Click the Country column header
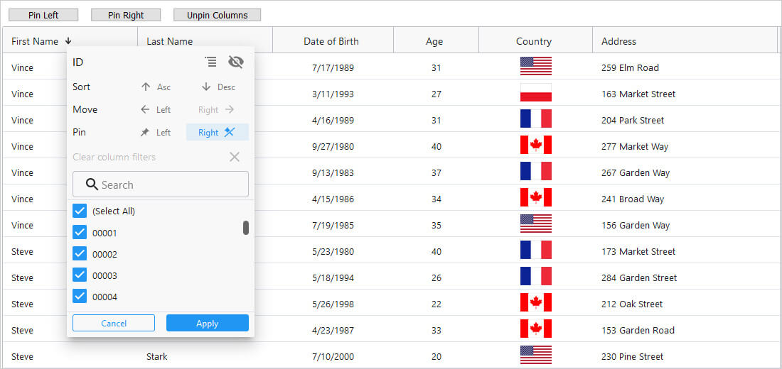 pyautogui.click(x=534, y=41)
